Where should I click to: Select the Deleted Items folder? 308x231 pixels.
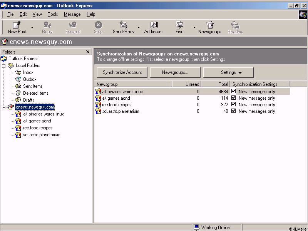click(x=35, y=93)
